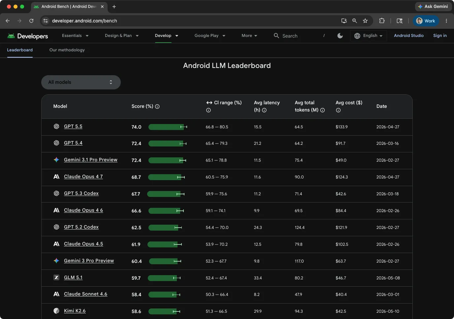Click the Gemini icon beside Gemini 3 Pro Preview
The image size is (454, 319).
point(56,261)
